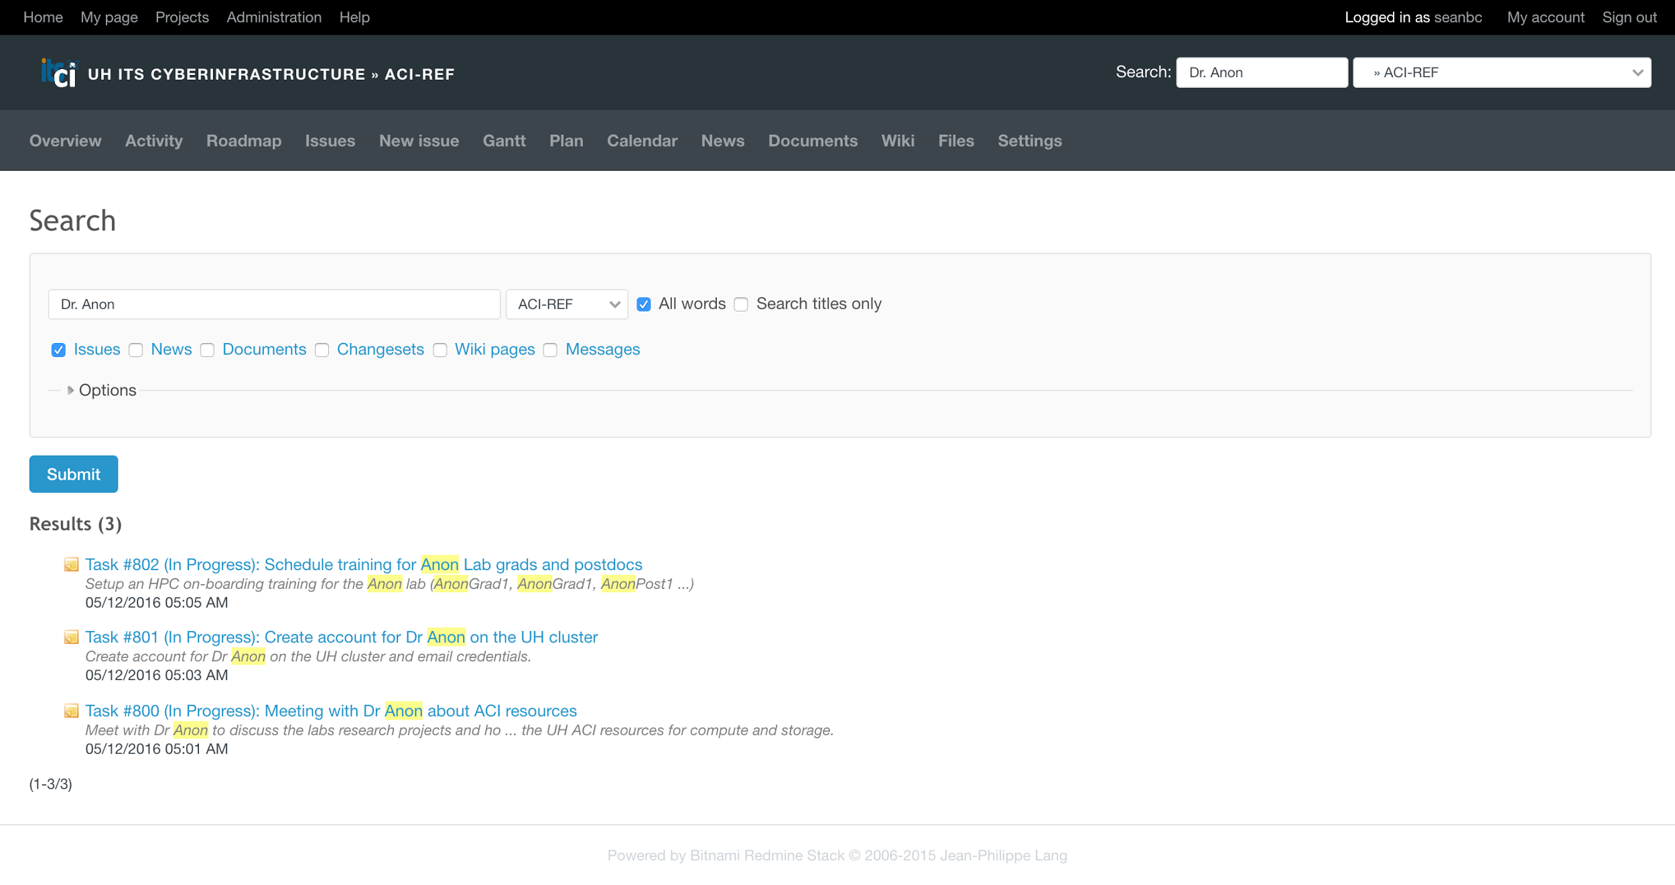
Task: Click the Bitnami Redmine Stack footer link
Action: pos(767,856)
